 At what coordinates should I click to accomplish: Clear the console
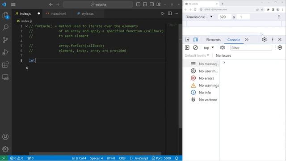[x=195, y=48]
